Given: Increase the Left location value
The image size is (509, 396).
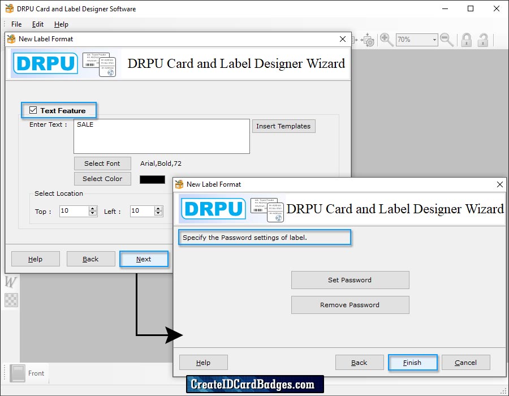Looking at the screenshot, I should (x=158, y=208).
